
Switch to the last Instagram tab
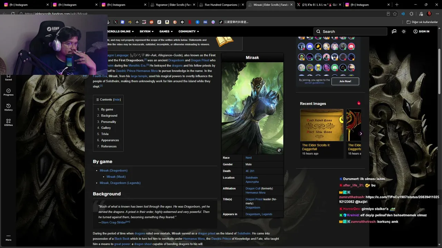(367, 5)
